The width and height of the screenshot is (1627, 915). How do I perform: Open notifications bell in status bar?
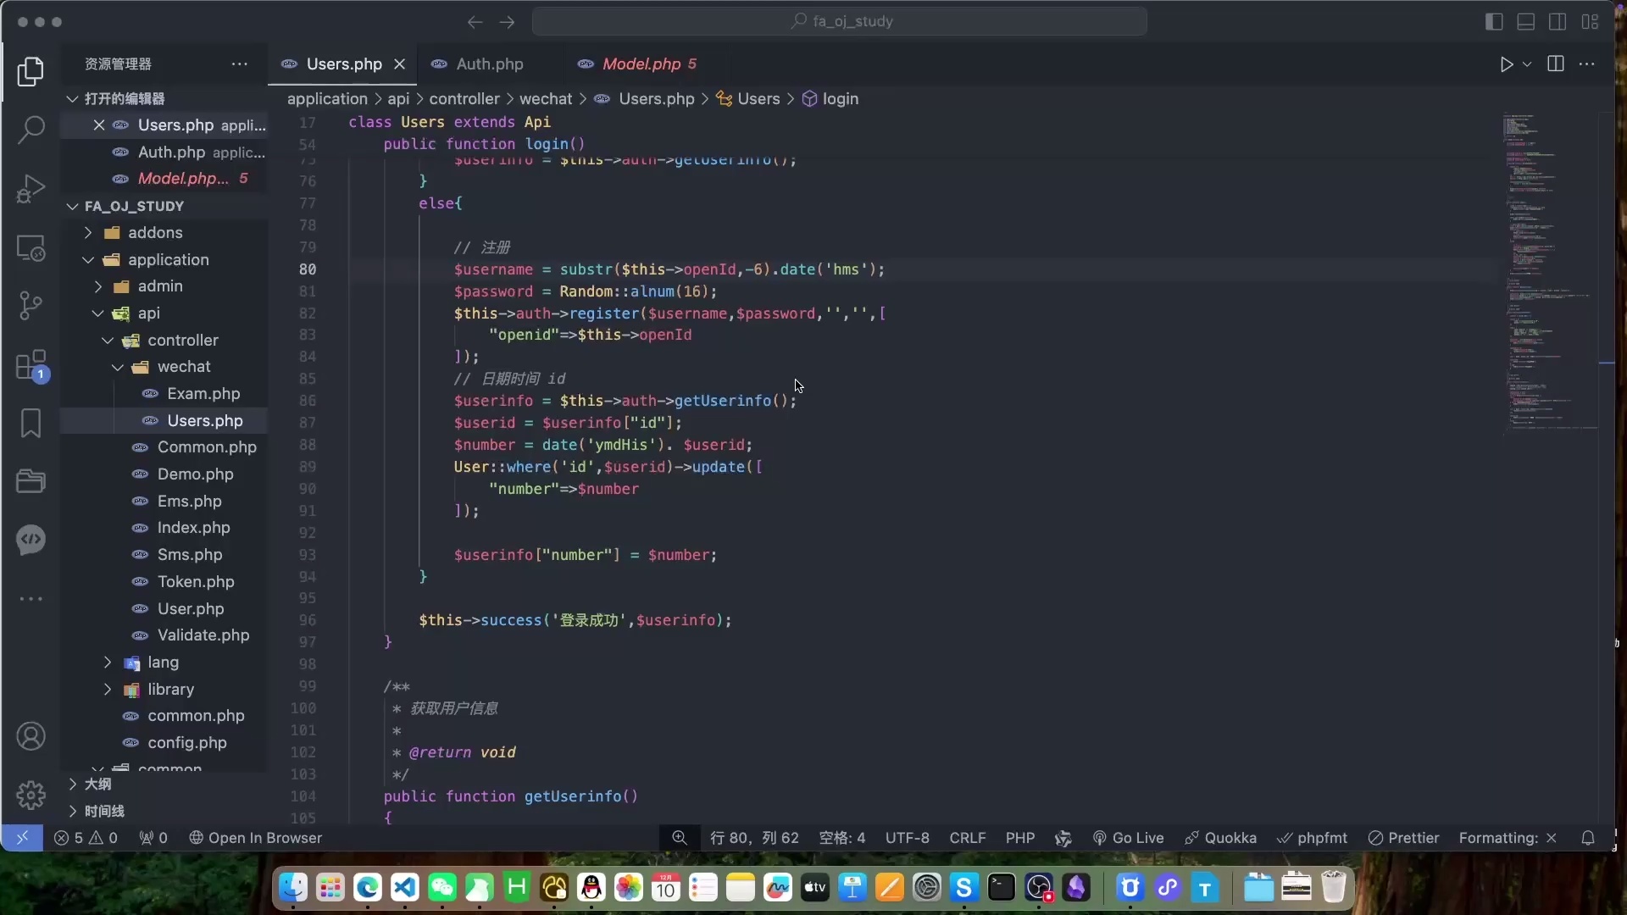[x=1588, y=838]
